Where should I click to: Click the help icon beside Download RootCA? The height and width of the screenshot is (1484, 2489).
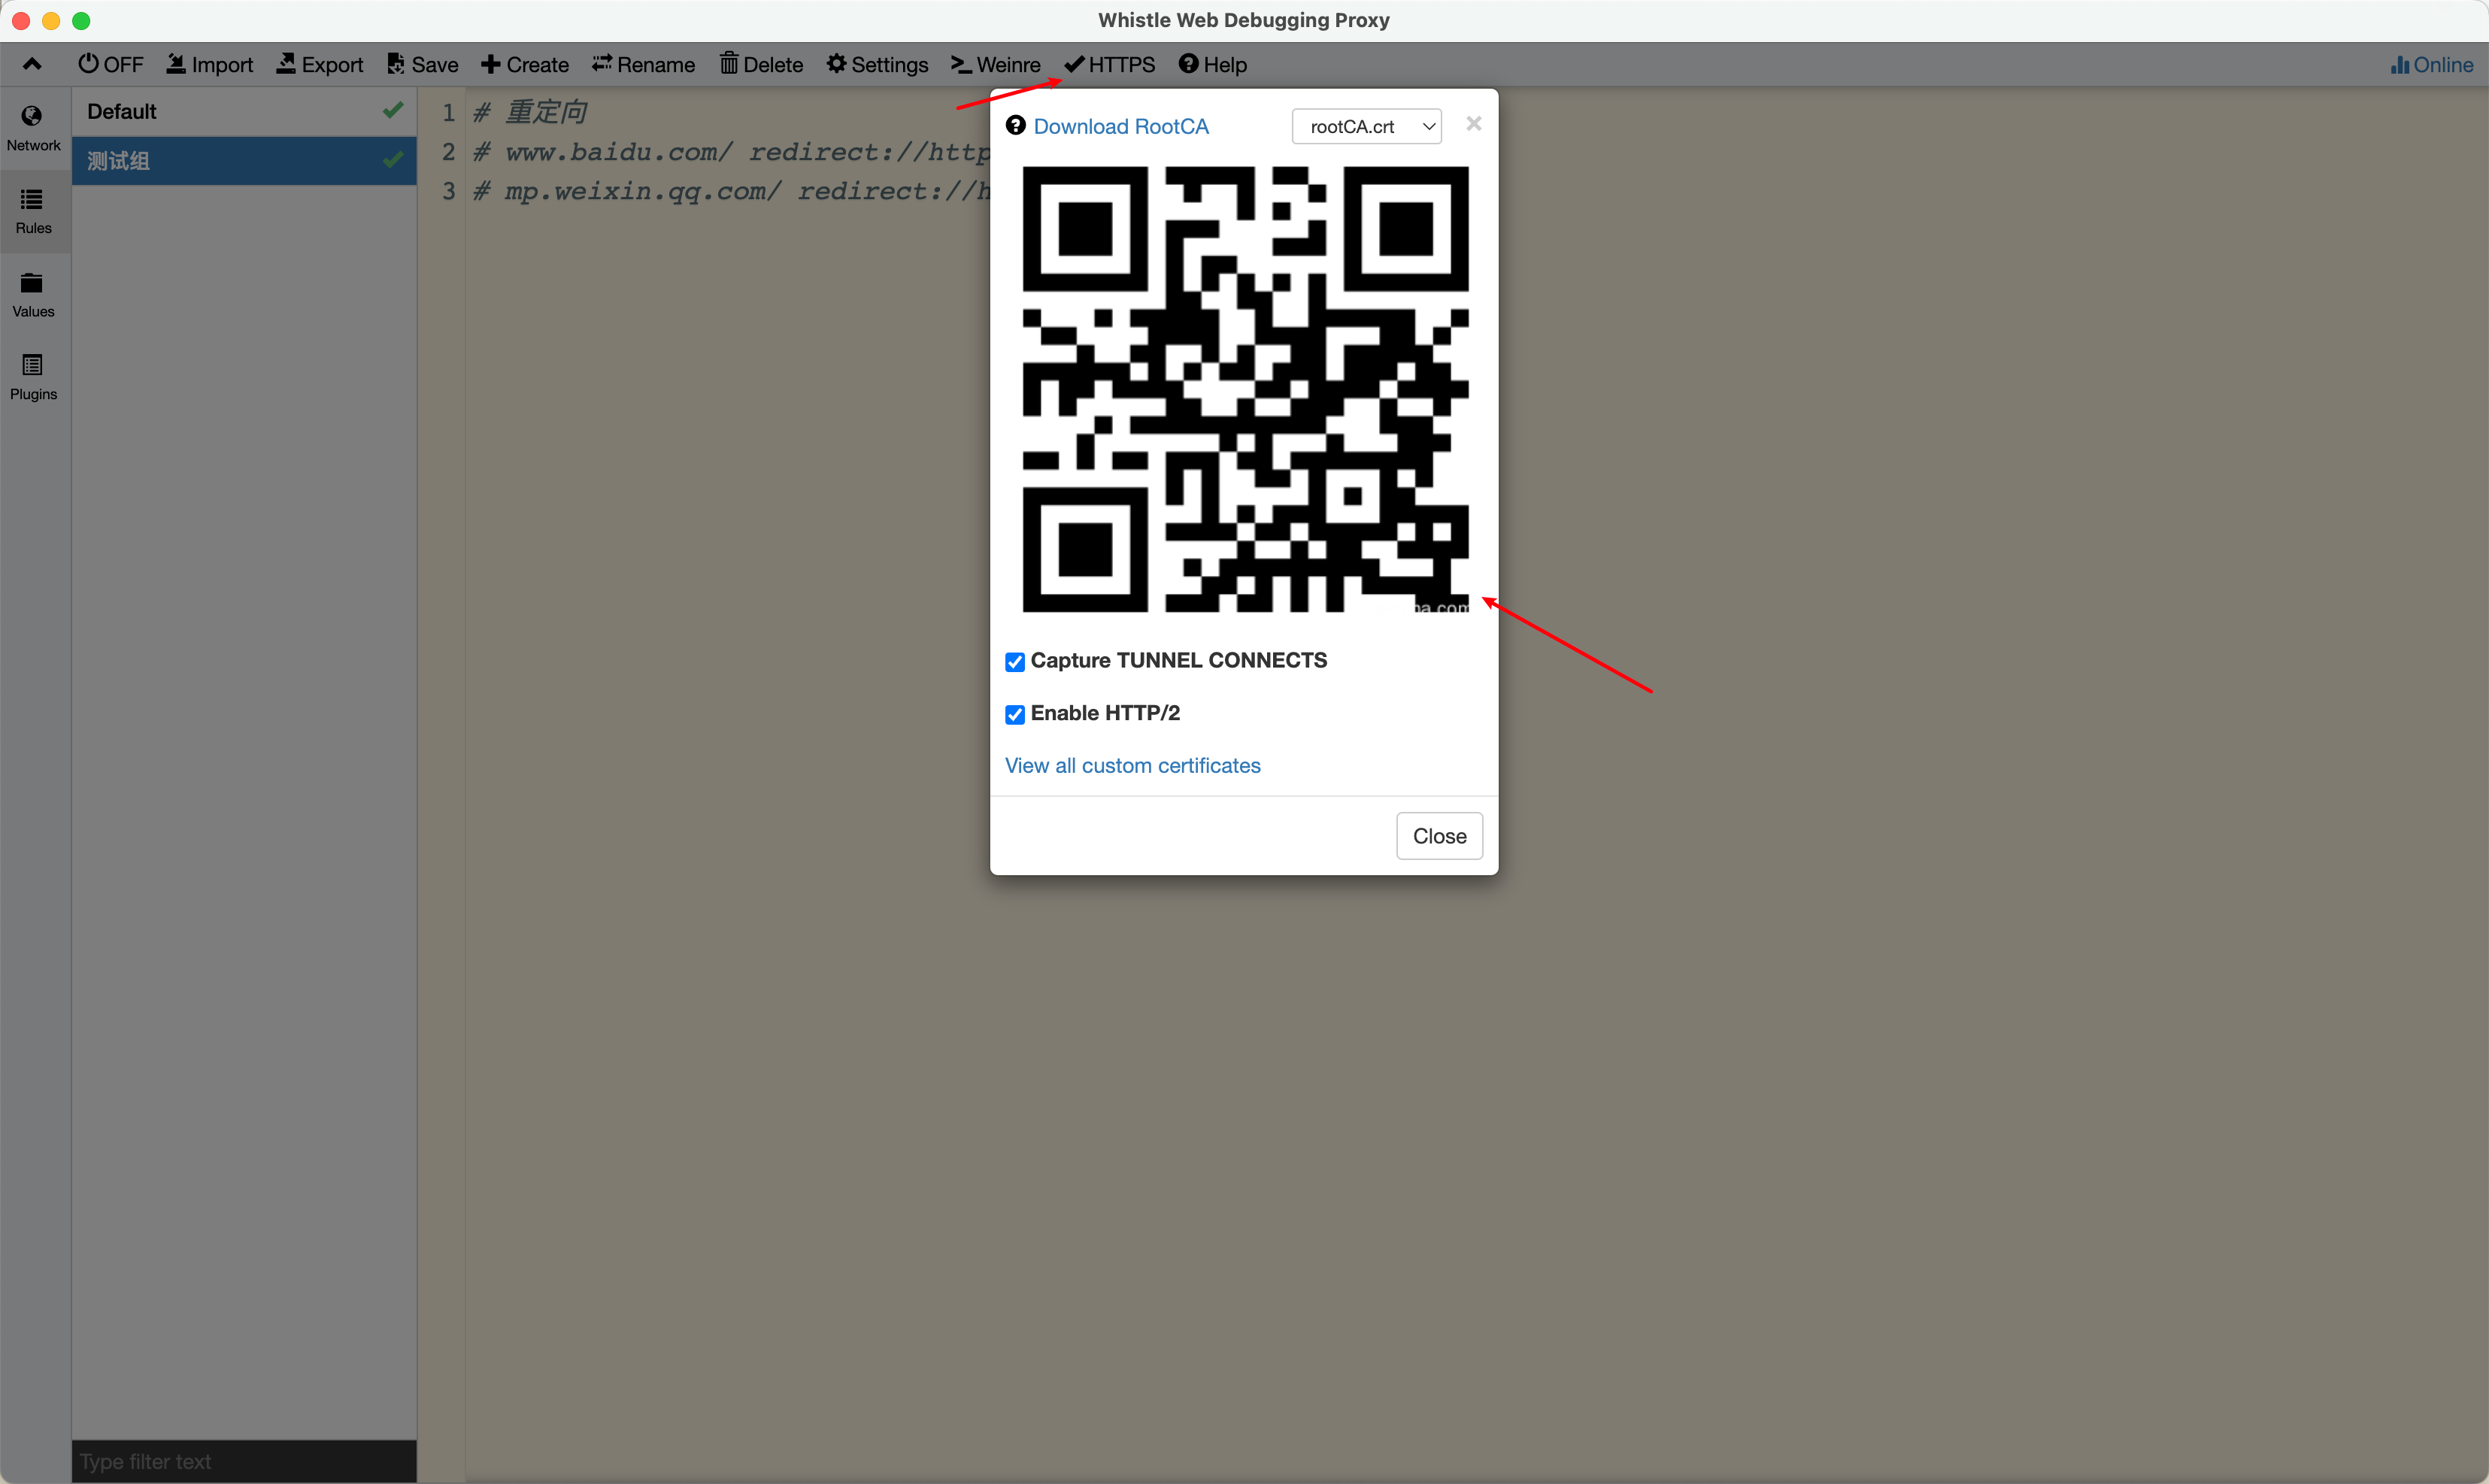coord(1016,125)
